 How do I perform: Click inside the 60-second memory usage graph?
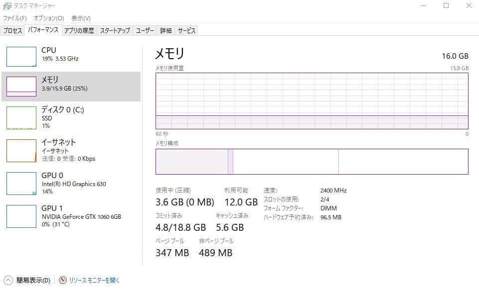pyautogui.click(x=312, y=99)
